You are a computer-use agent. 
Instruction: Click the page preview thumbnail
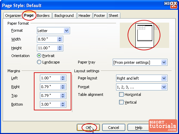[x=144, y=35]
